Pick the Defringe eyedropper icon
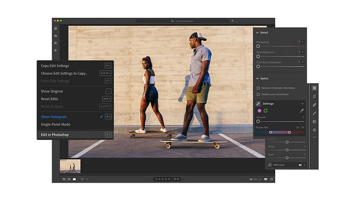This screenshot has width=355, height=199. [x=302, y=110]
